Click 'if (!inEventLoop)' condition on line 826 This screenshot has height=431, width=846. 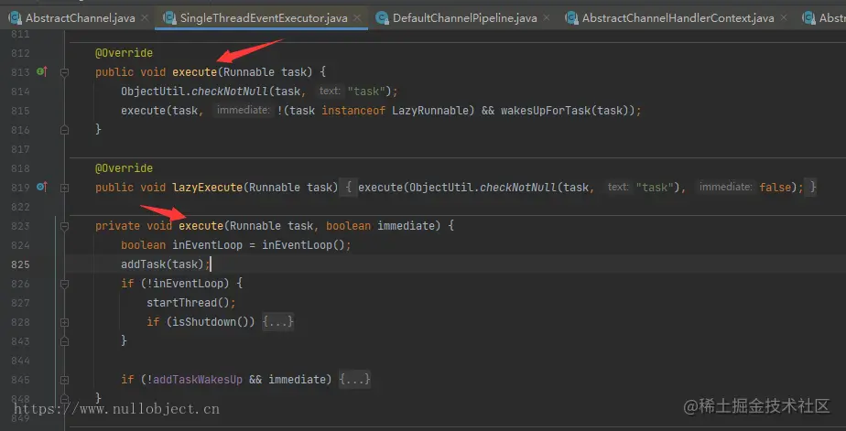tap(175, 284)
